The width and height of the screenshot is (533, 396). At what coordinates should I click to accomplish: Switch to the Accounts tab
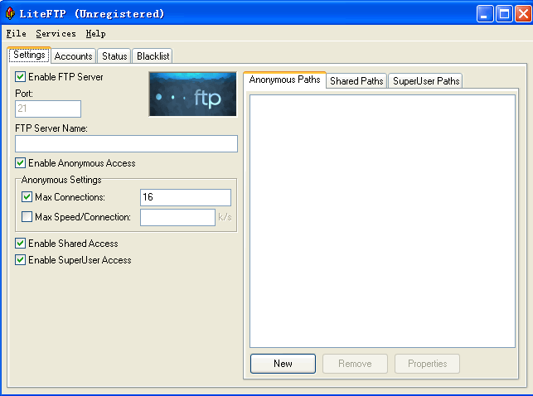(74, 56)
